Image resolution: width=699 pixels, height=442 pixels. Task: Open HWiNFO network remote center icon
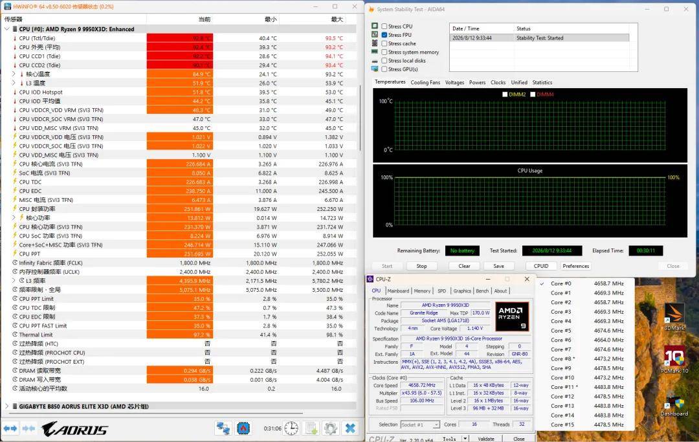click(x=223, y=428)
